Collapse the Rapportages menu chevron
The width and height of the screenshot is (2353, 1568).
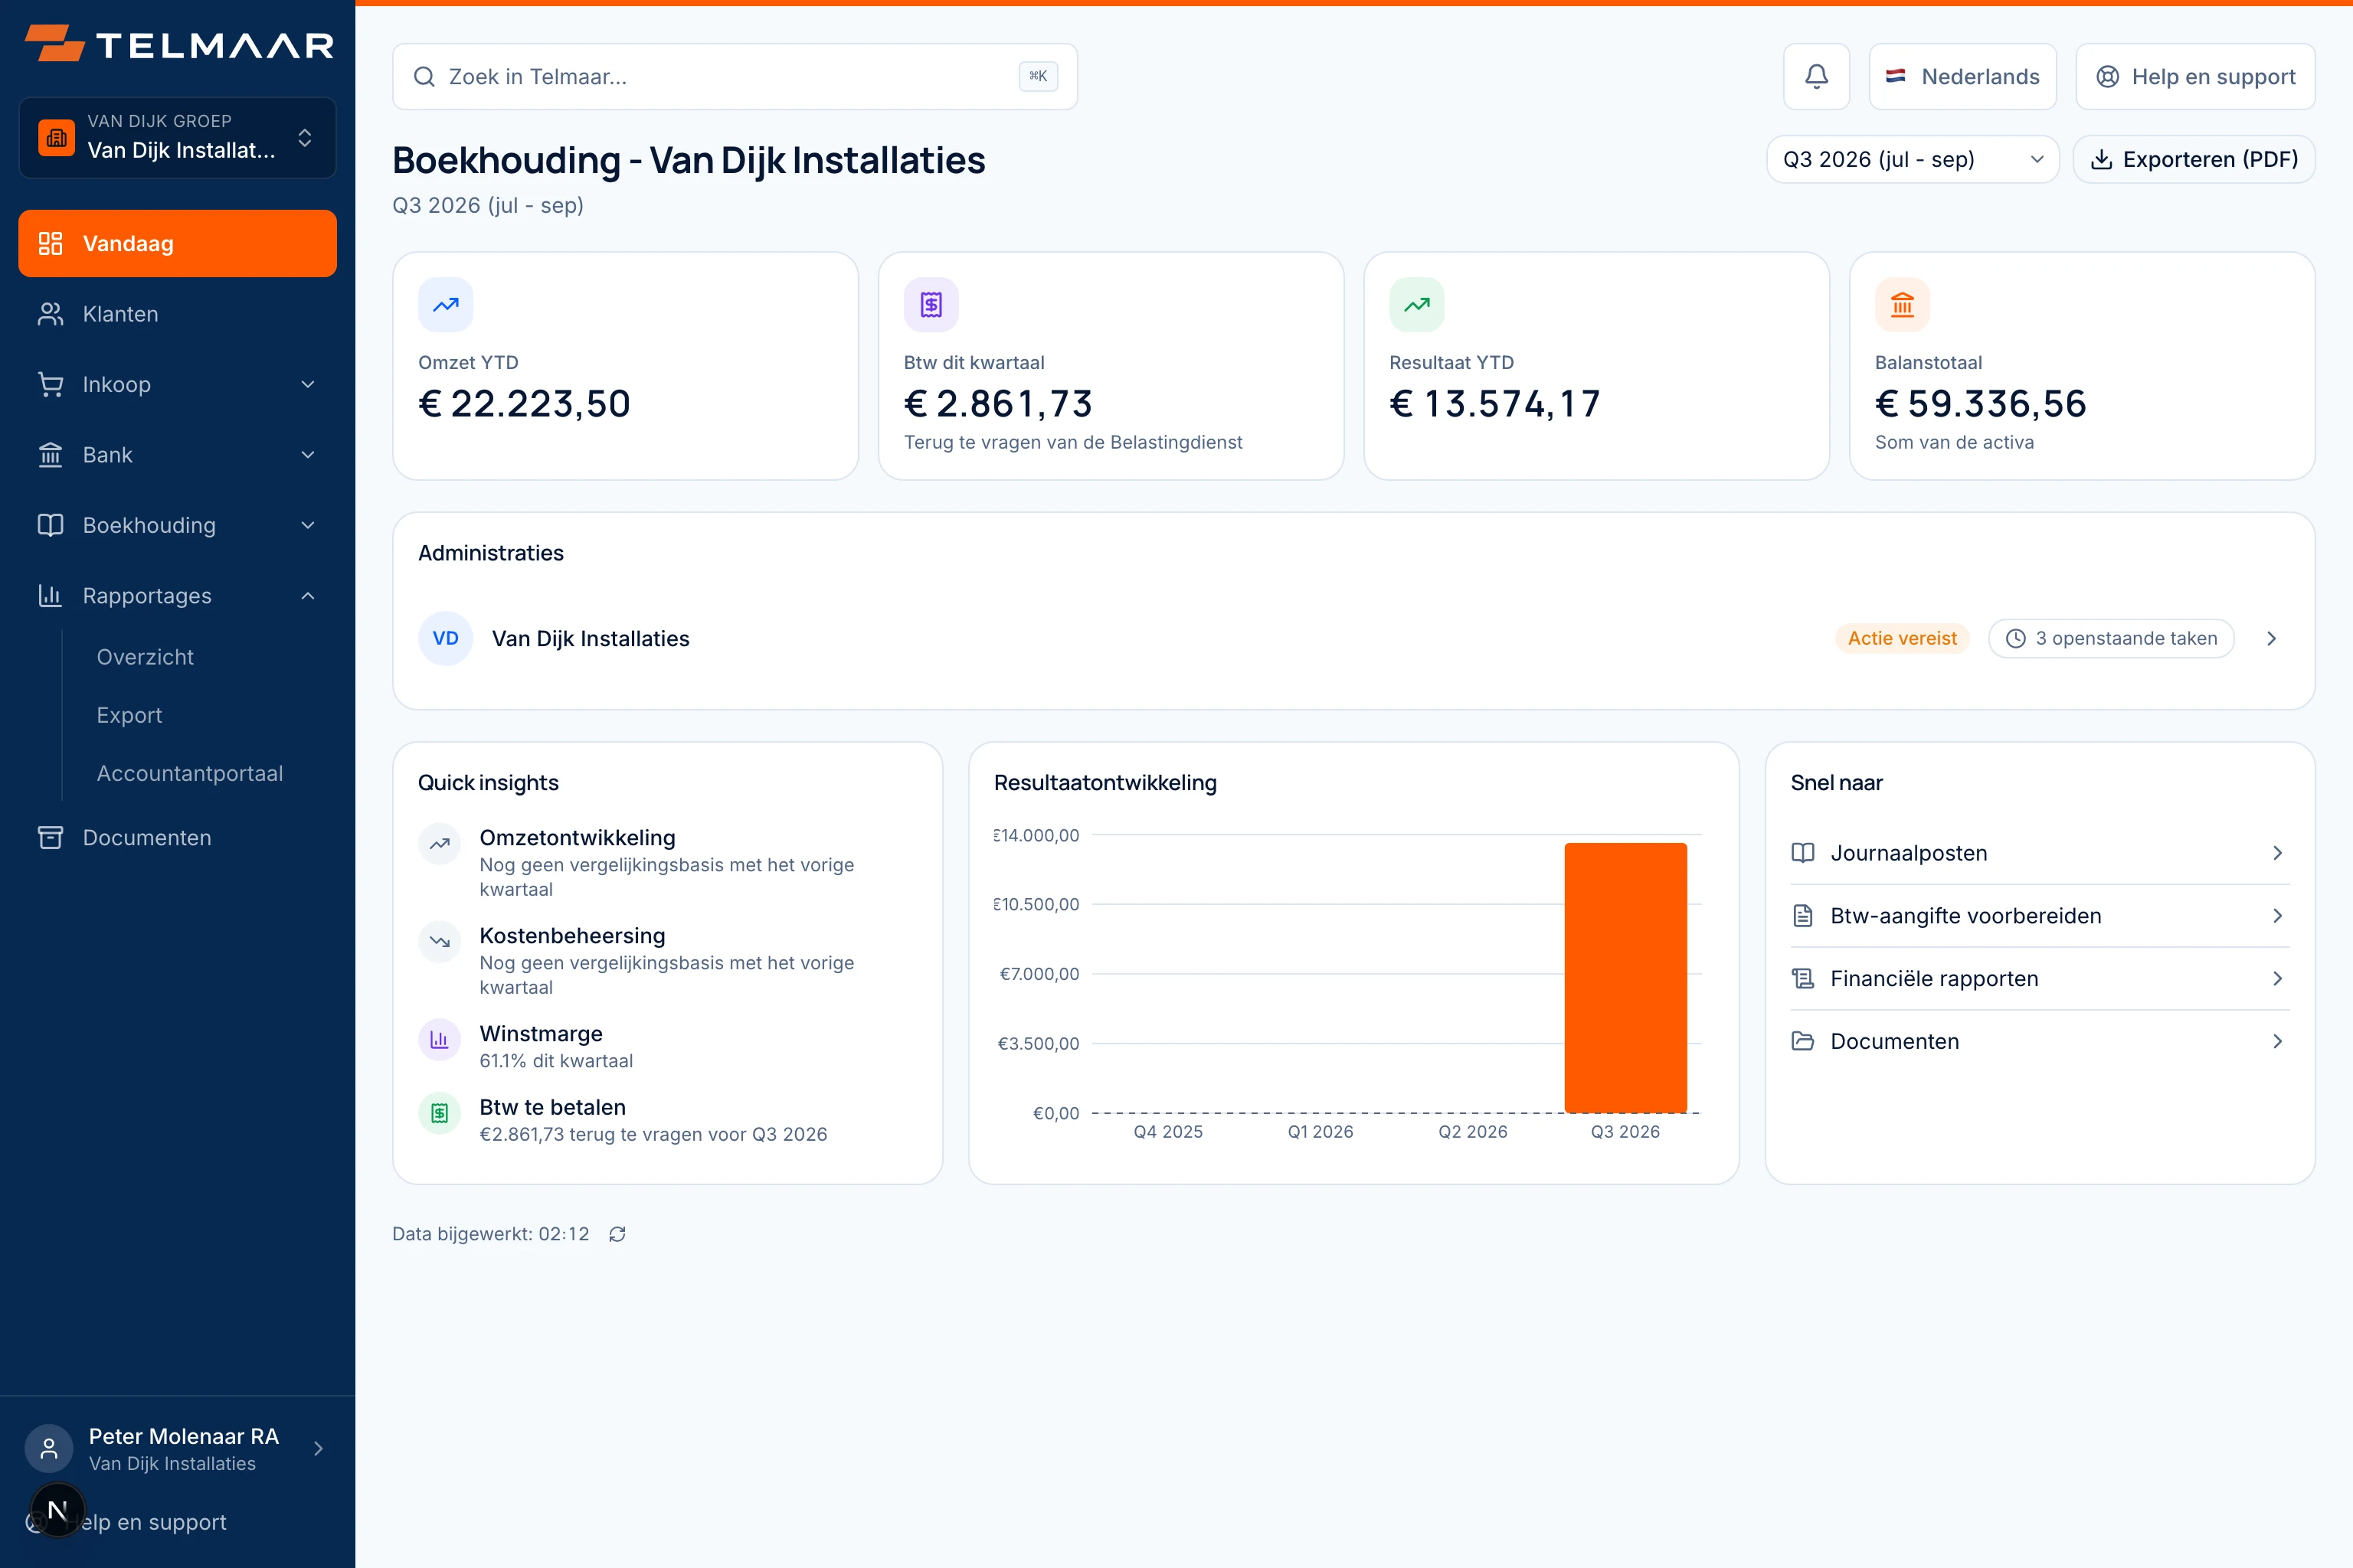click(x=308, y=596)
